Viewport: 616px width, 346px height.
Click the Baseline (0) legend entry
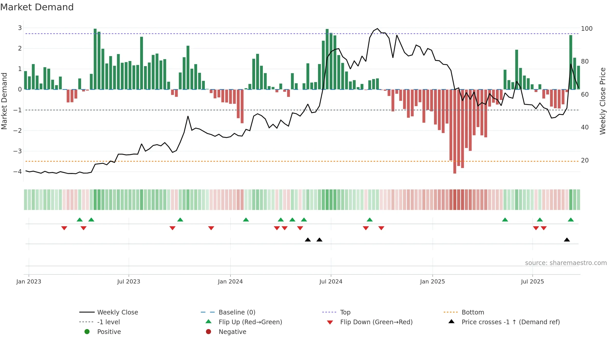point(228,312)
